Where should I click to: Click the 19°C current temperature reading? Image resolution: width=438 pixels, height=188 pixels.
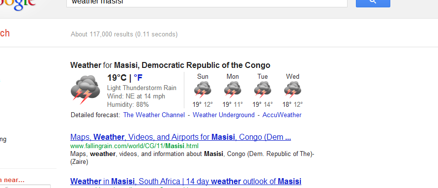tap(117, 78)
